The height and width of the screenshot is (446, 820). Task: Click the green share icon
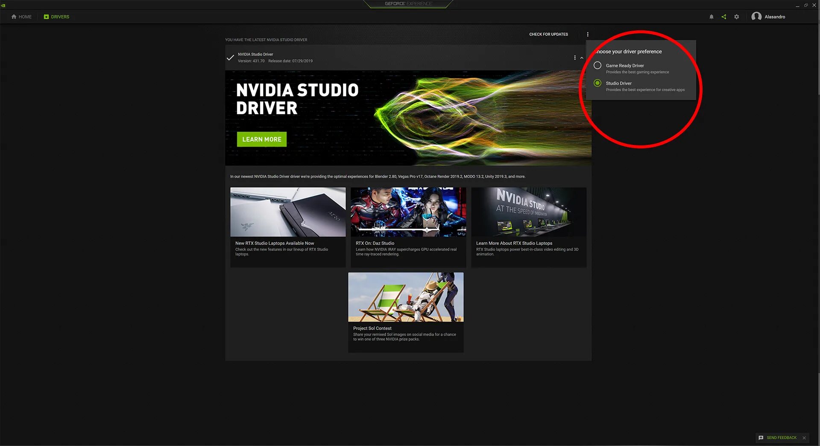tap(723, 17)
